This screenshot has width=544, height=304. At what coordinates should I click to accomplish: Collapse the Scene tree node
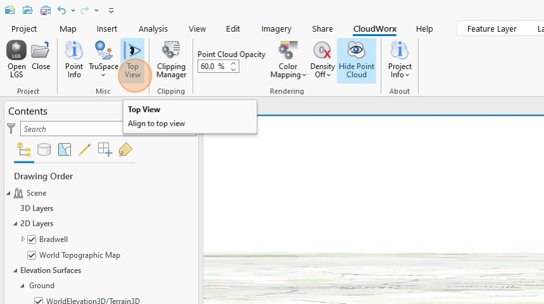coord(8,193)
